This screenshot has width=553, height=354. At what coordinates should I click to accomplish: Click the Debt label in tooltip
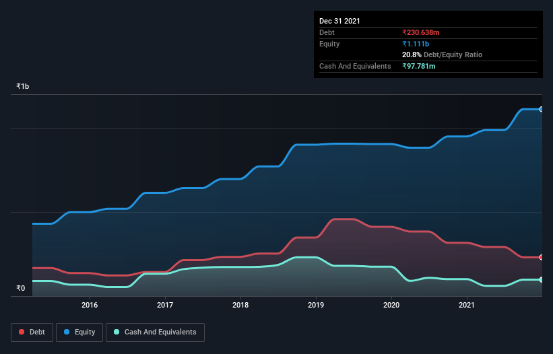[327, 32]
